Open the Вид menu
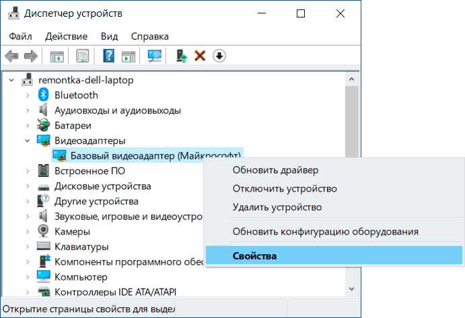The image size is (465, 318). click(x=109, y=36)
